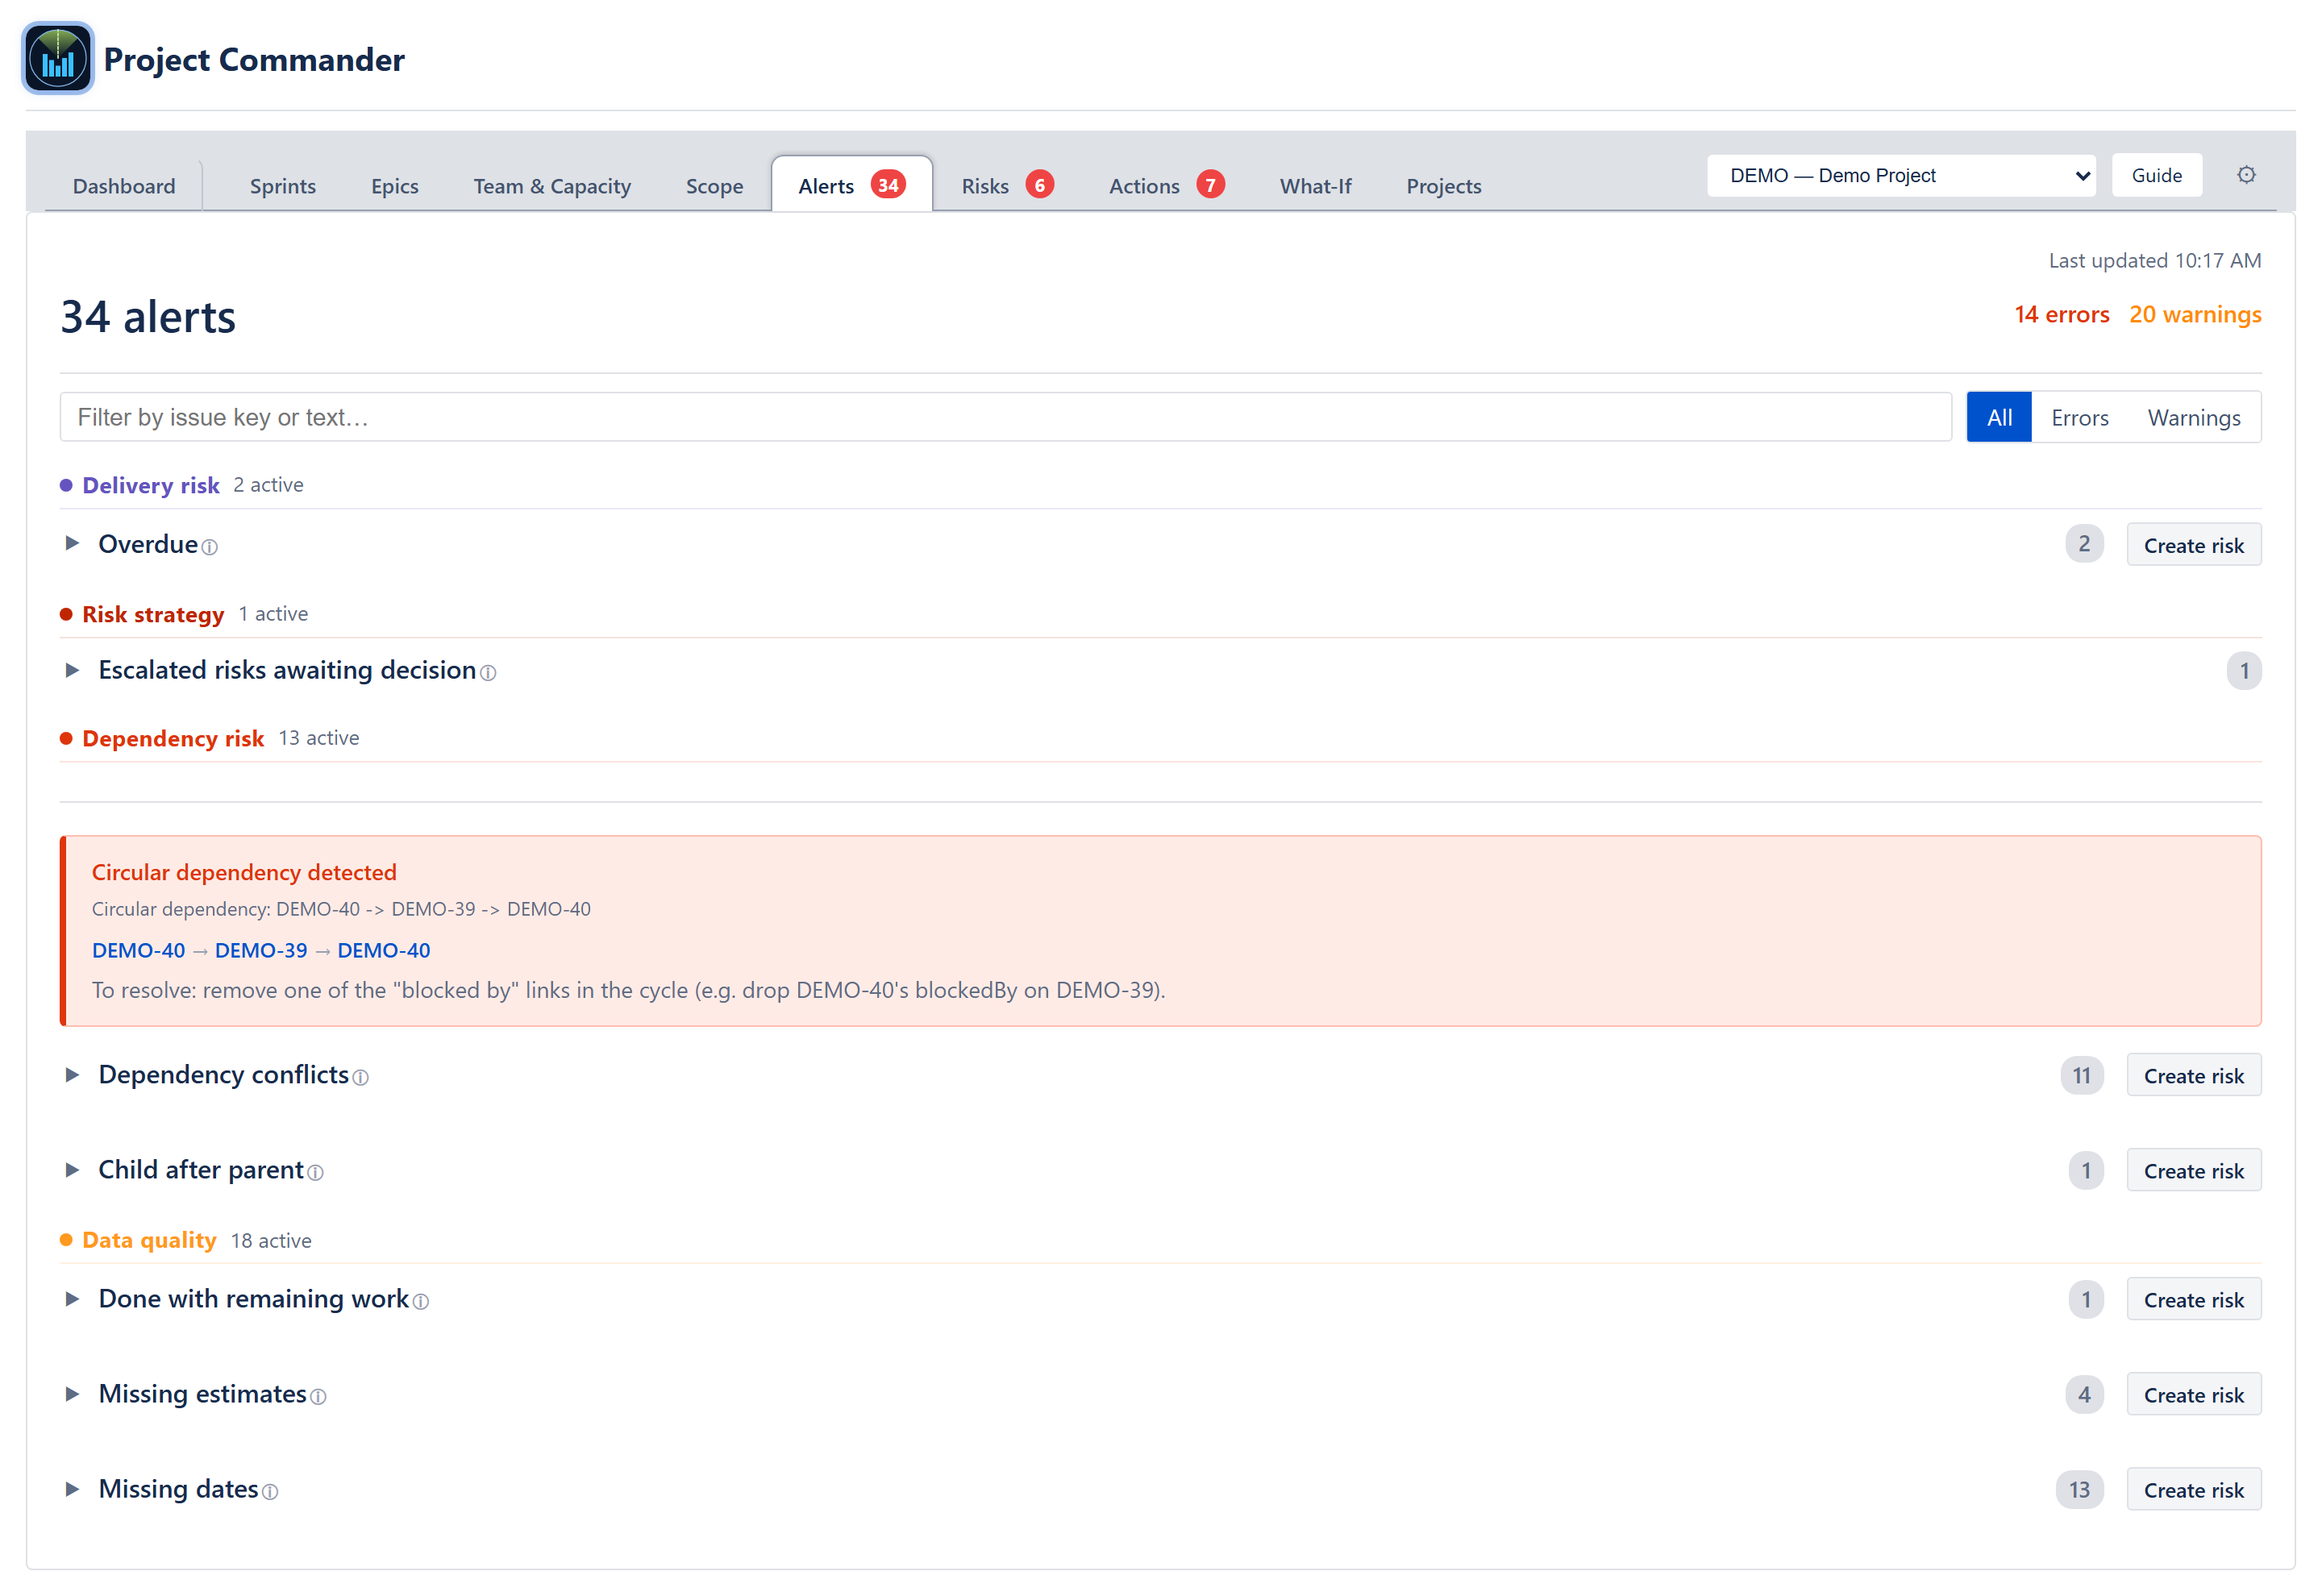Viewport: 2322px width, 1596px height.
Task: Select the All filter toggle
Action: (1998, 417)
